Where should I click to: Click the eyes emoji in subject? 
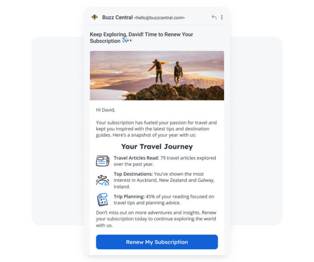coord(130,40)
